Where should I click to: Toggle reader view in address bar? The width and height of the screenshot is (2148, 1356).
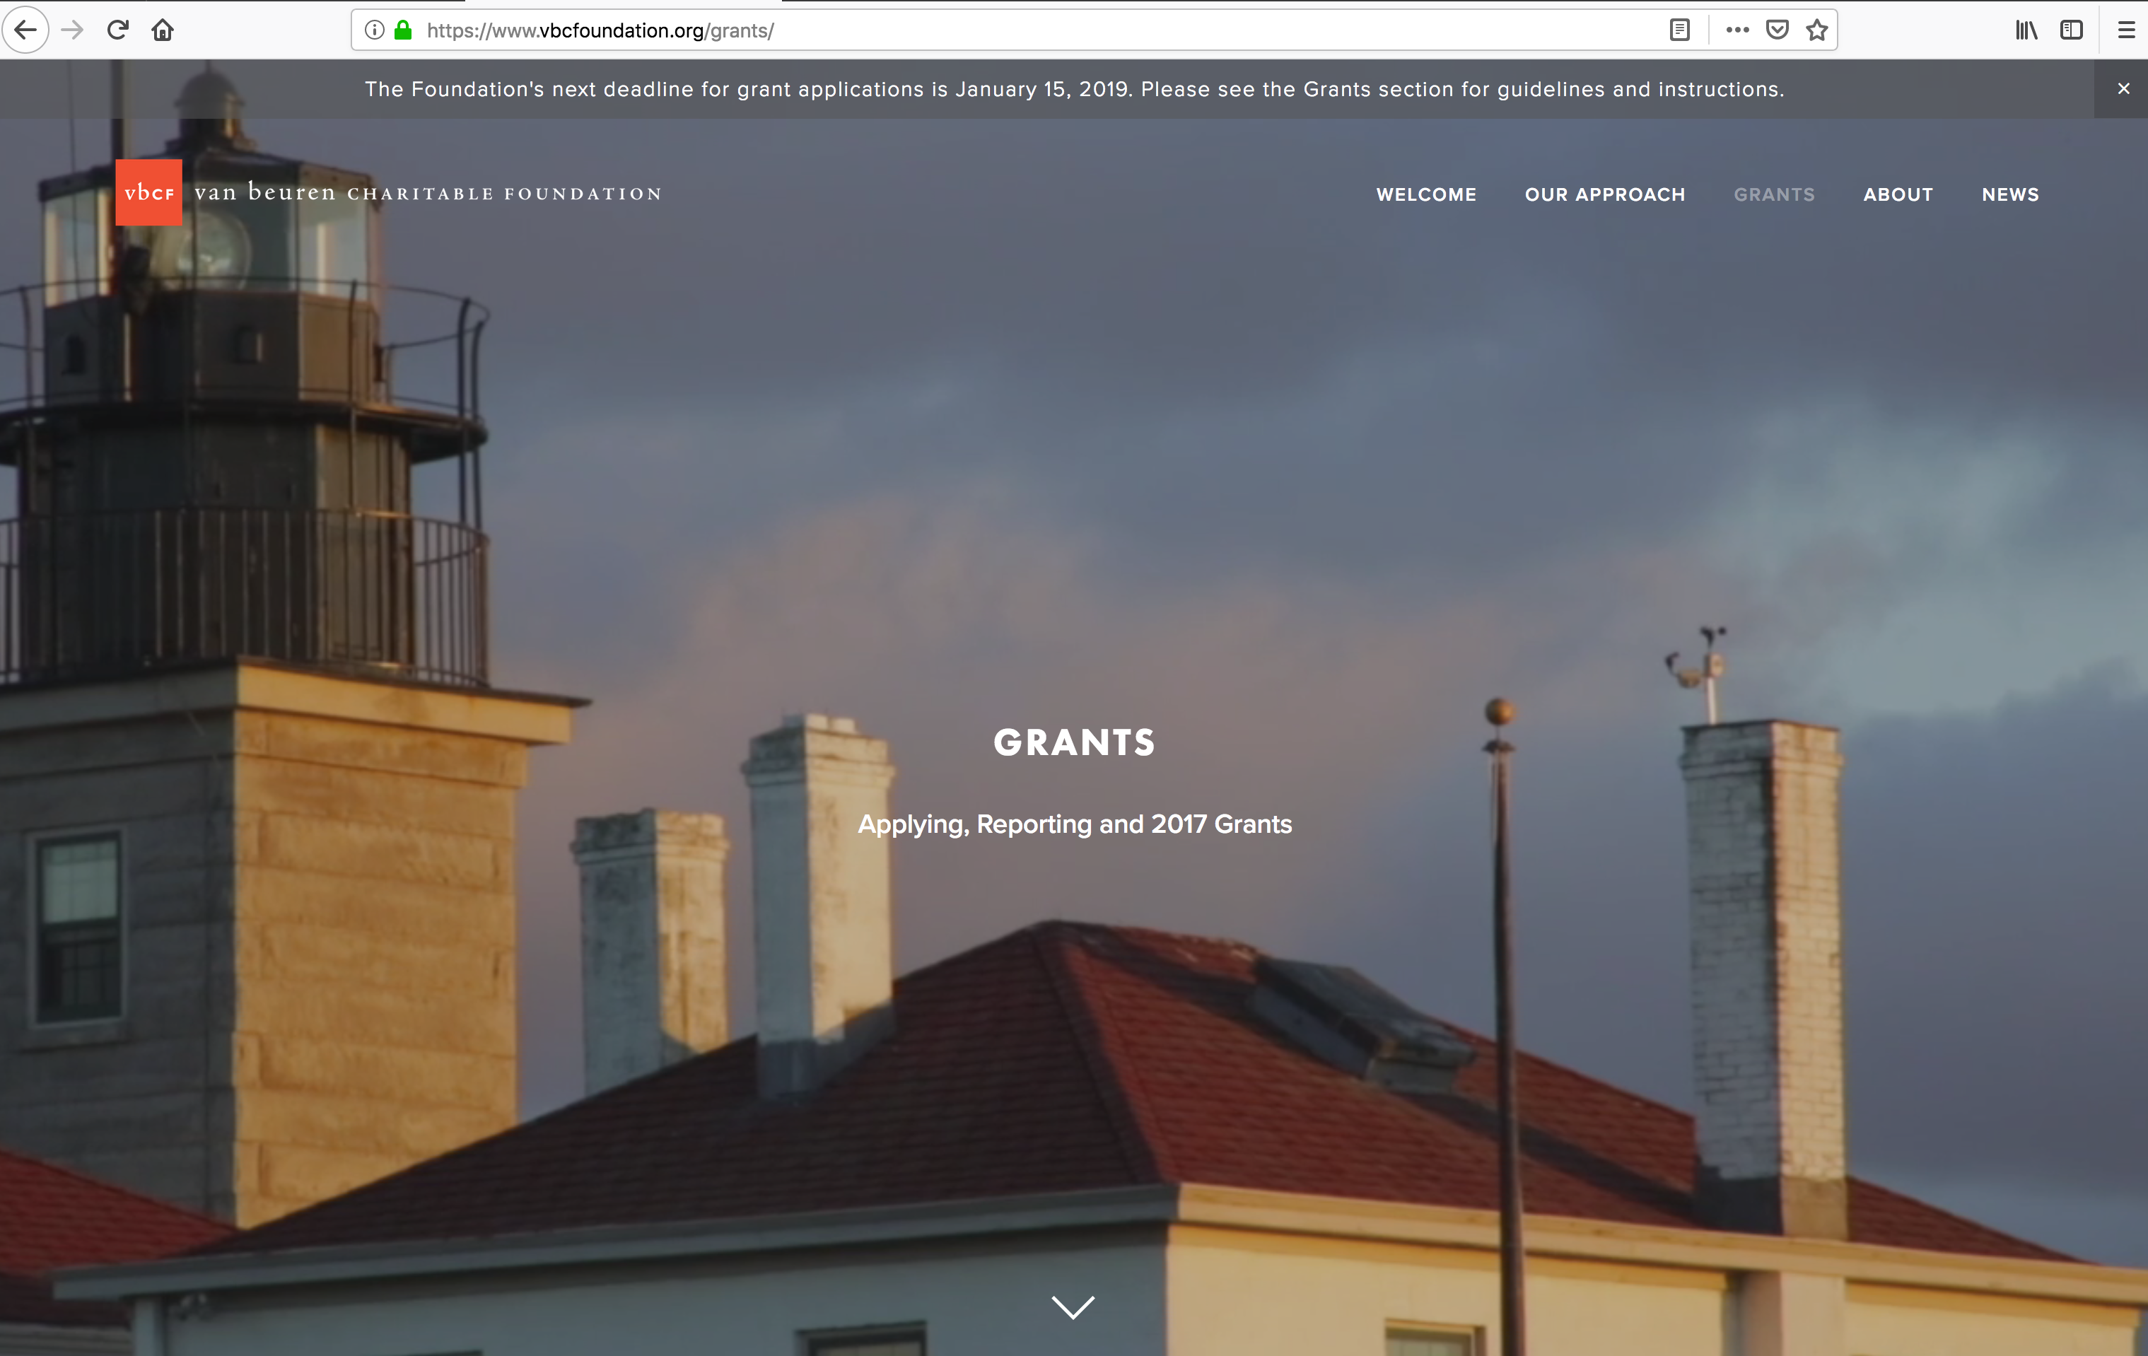click(x=1679, y=30)
